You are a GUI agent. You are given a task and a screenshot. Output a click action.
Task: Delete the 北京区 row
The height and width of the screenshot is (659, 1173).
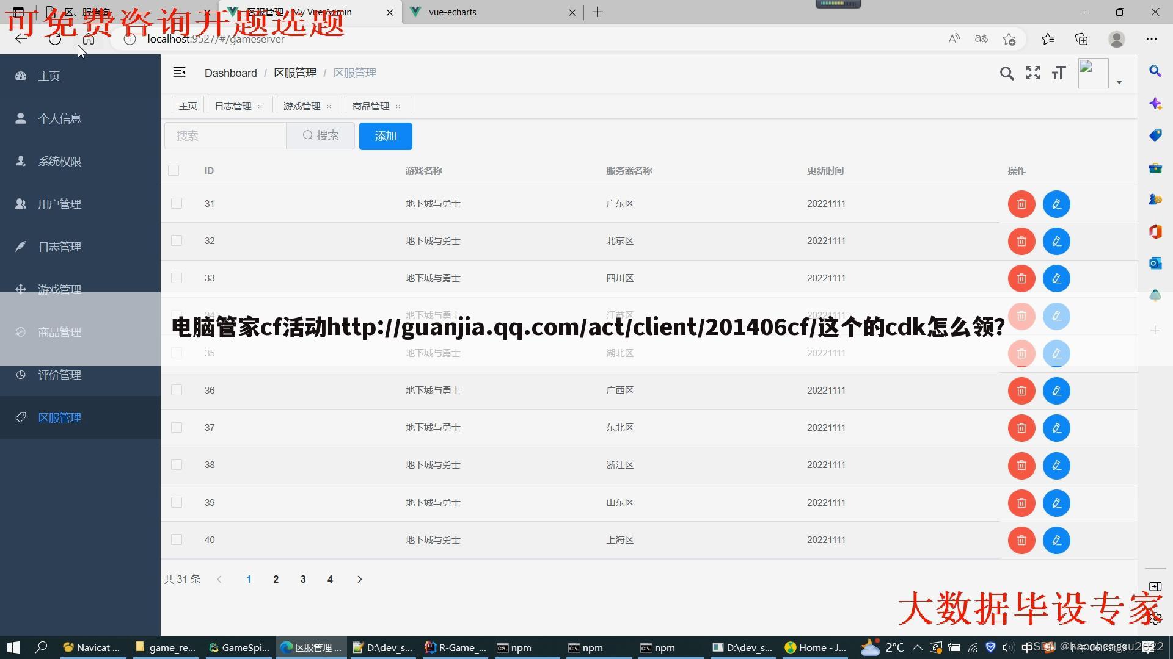click(1021, 242)
